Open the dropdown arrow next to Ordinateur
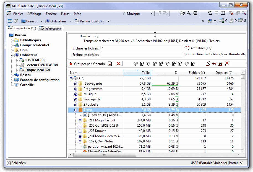Screen dimensions: 253x172 pyautogui.click(x=71, y=21)
